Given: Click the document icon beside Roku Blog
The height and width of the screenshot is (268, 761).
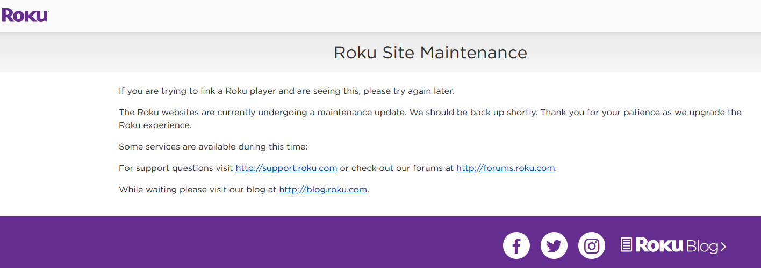Looking at the screenshot, I should click(627, 245).
